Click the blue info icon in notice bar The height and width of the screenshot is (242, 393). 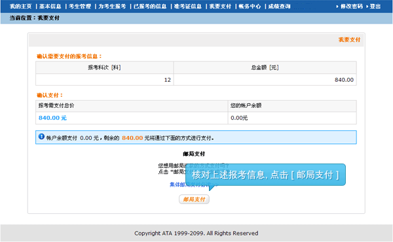pyautogui.click(x=41, y=137)
